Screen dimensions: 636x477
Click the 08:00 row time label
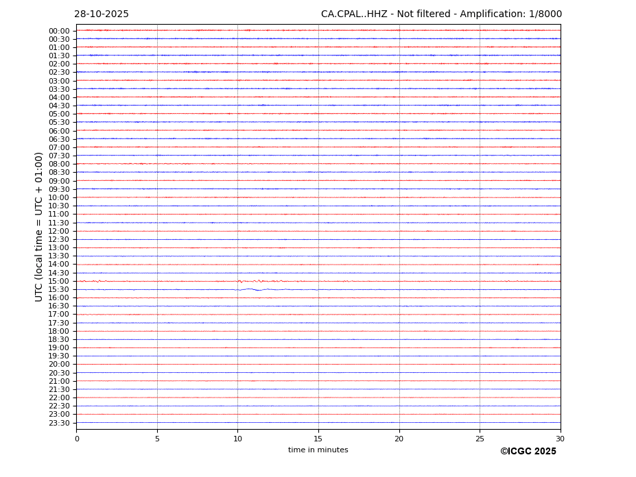(x=59, y=164)
